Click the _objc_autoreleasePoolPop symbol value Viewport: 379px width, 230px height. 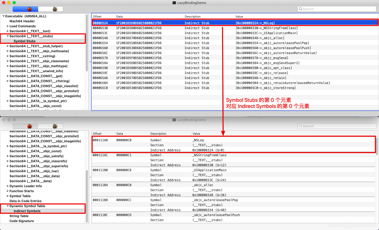[215, 200]
